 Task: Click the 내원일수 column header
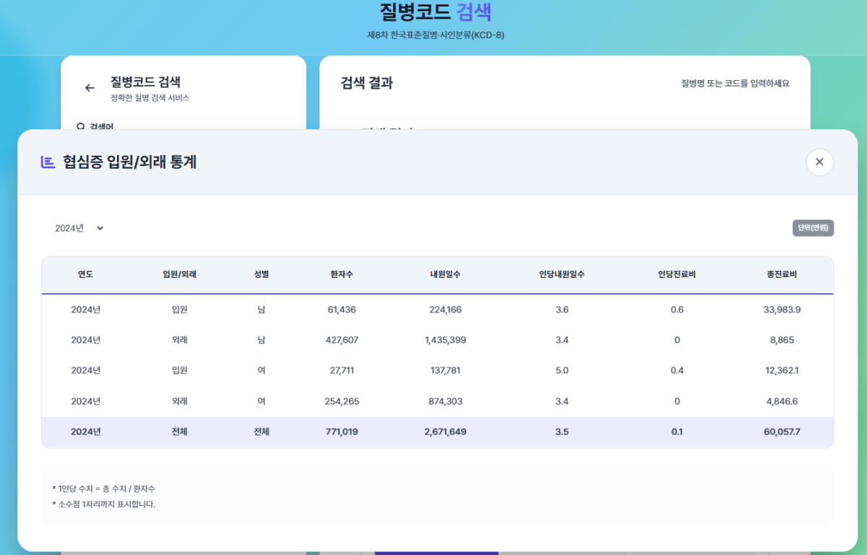click(444, 274)
